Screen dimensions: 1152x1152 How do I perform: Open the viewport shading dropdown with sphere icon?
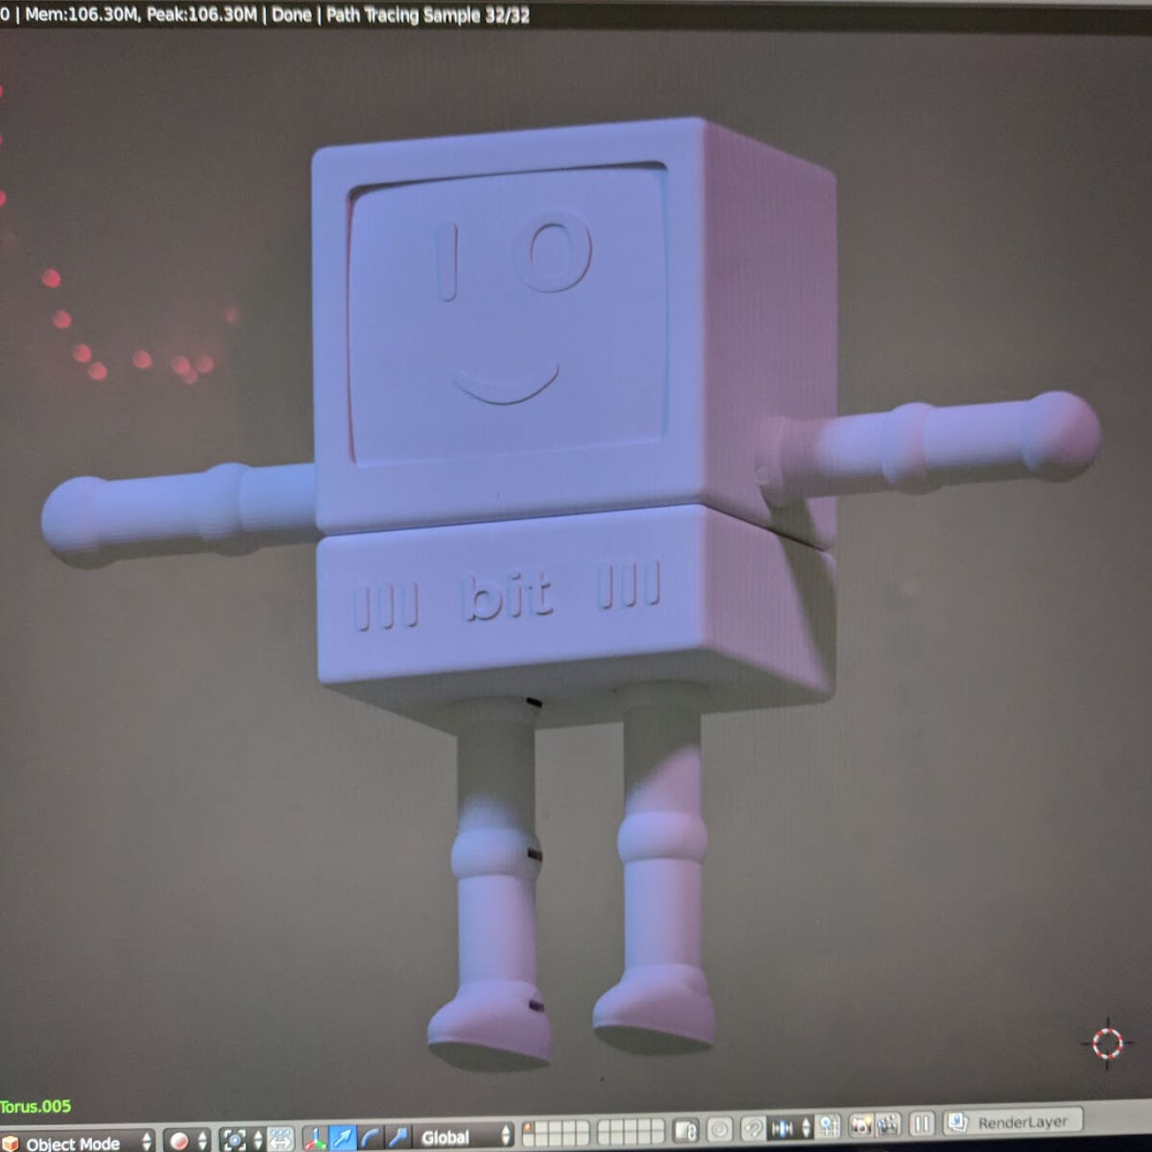pyautogui.click(x=186, y=1140)
